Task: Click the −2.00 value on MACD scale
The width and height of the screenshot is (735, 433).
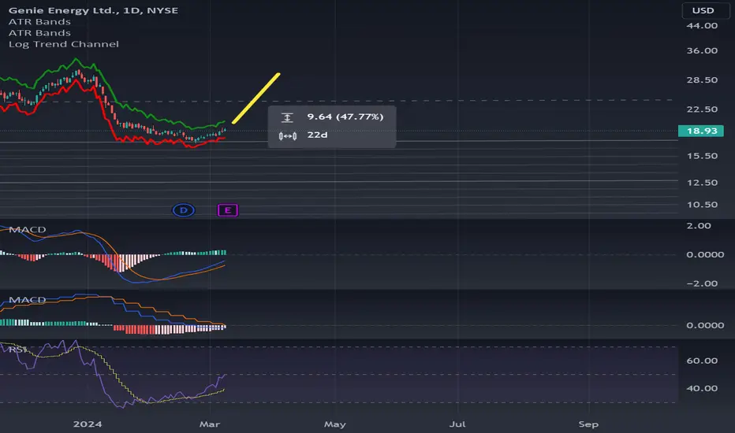Action: tap(702, 283)
